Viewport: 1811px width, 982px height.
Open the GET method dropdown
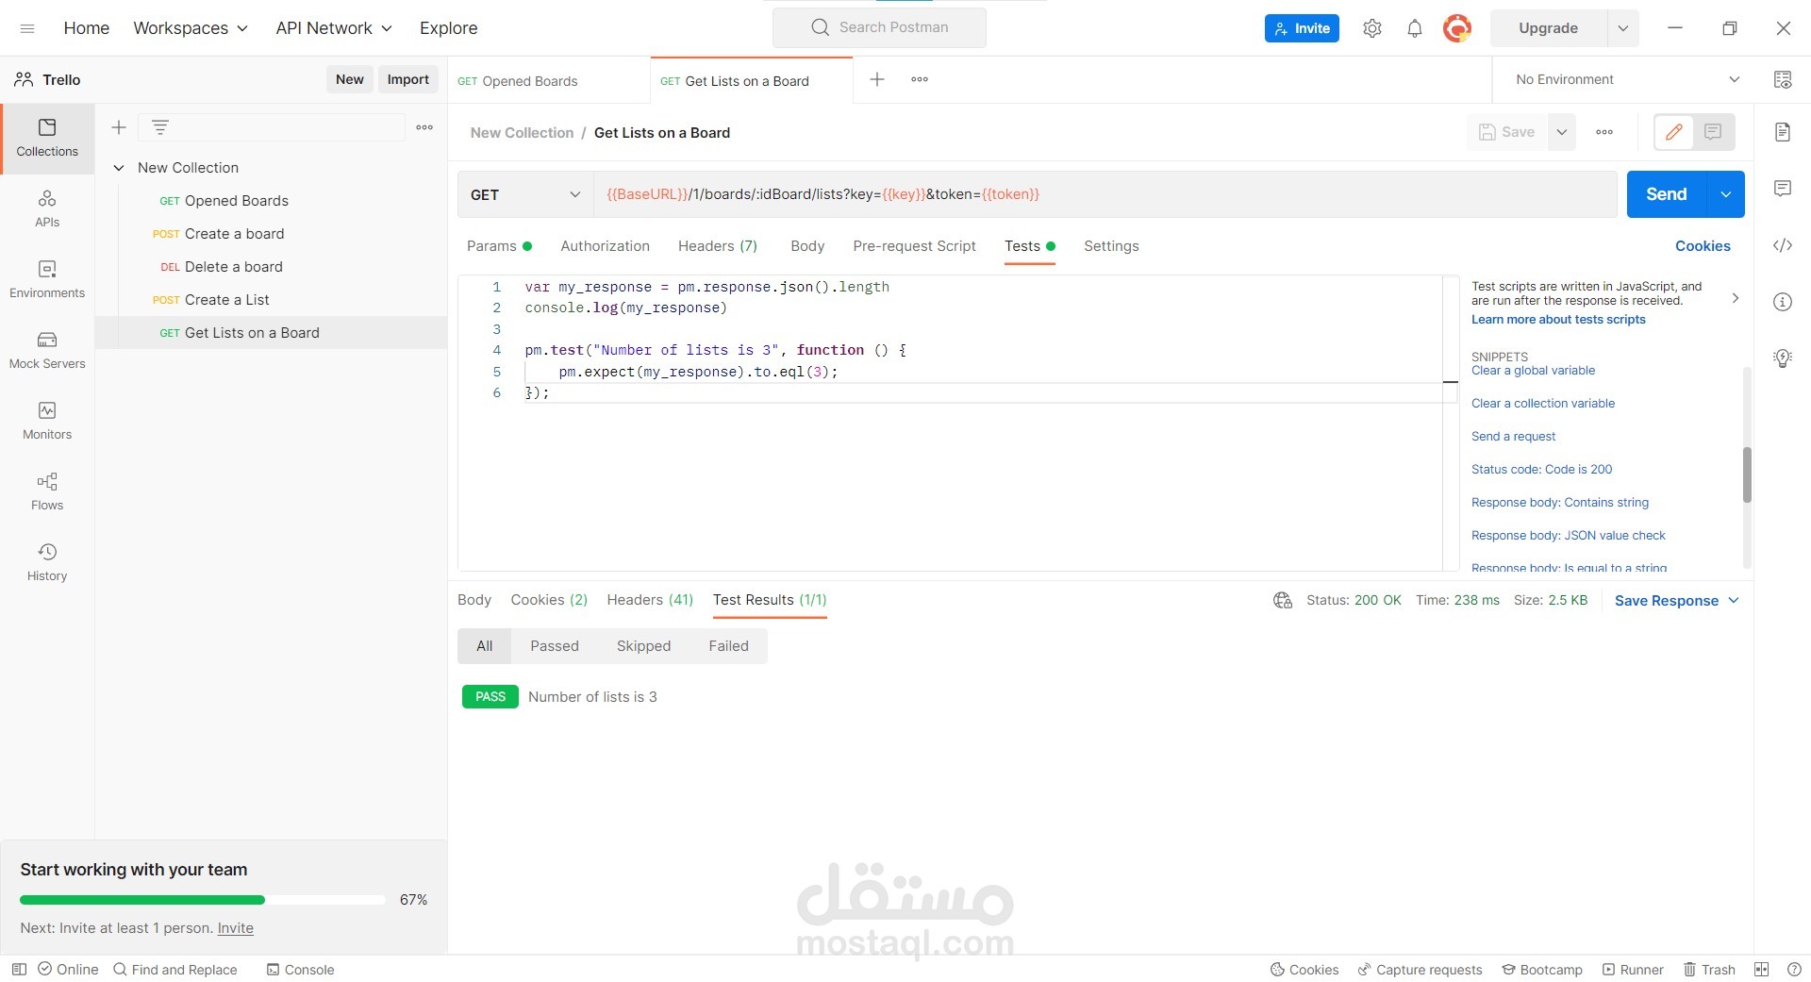[525, 194]
